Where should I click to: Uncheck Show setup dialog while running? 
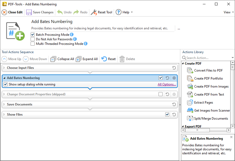click(6, 84)
